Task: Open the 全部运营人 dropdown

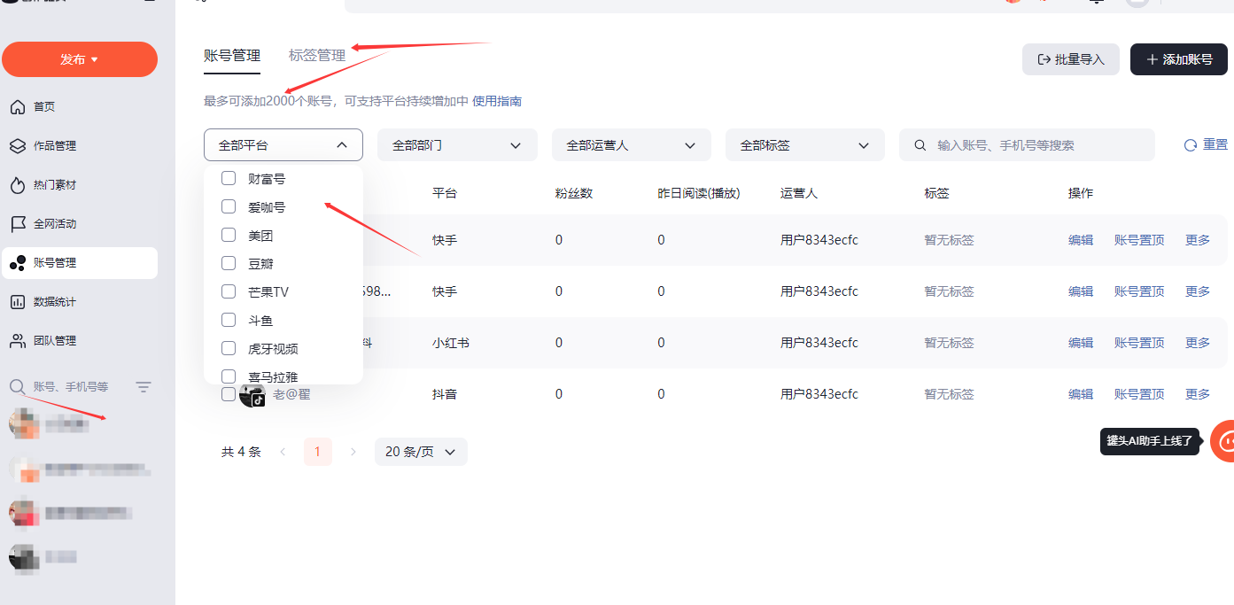Action: pyautogui.click(x=631, y=144)
